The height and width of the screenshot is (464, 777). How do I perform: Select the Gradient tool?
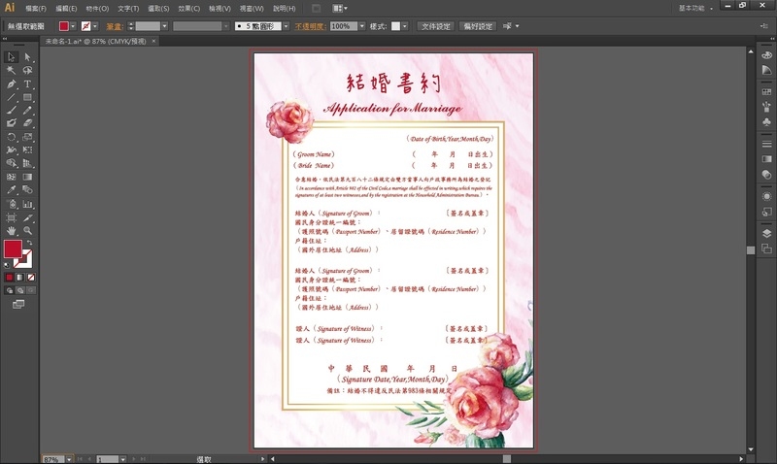pyautogui.click(x=28, y=177)
